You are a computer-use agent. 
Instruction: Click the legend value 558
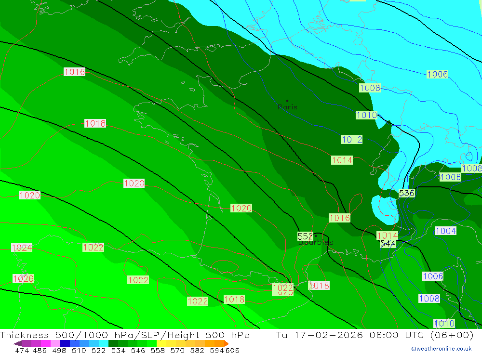click(x=158, y=350)
